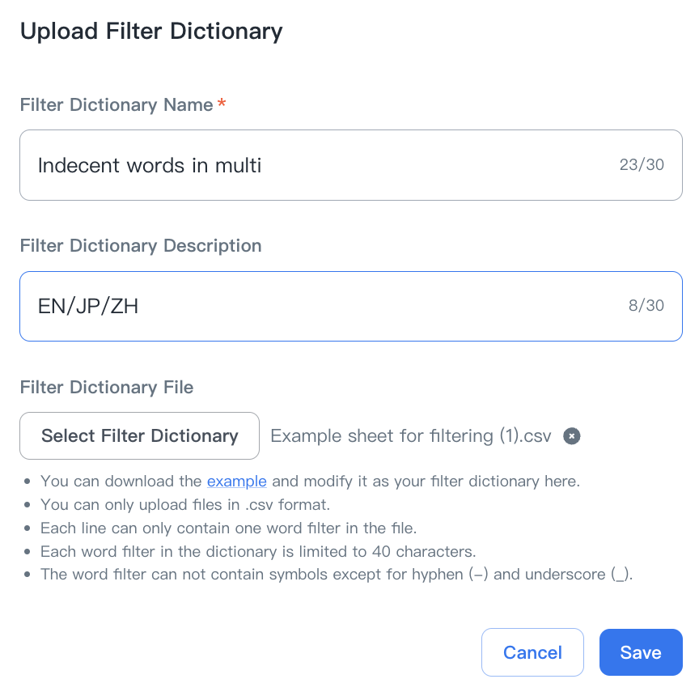Click the 23/30 character counter
Image resolution: width=699 pixels, height=696 pixels.
click(642, 165)
